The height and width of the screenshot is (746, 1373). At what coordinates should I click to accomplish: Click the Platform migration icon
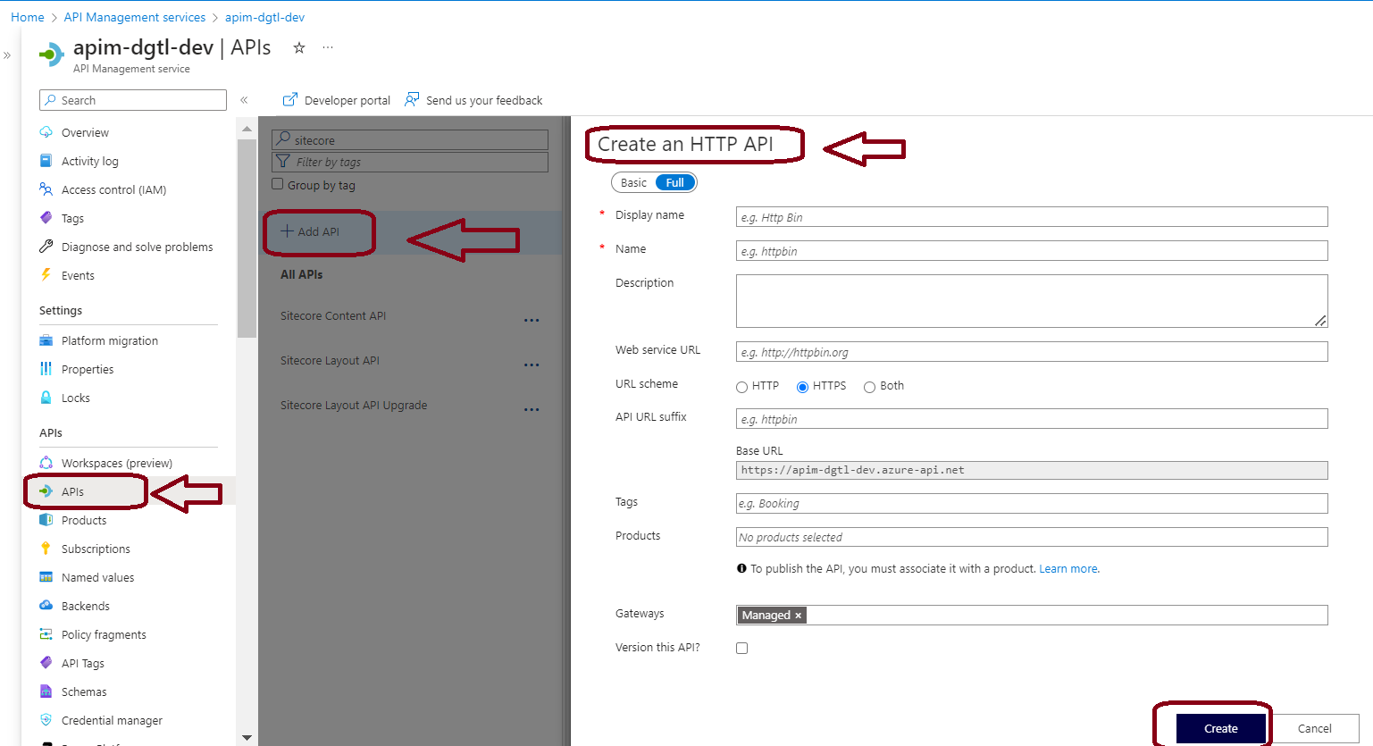pyautogui.click(x=46, y=340)
